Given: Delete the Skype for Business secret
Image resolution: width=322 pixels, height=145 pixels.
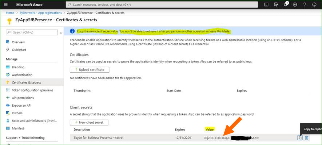Looking at the screenshot, I should click(x=307, y=138).
